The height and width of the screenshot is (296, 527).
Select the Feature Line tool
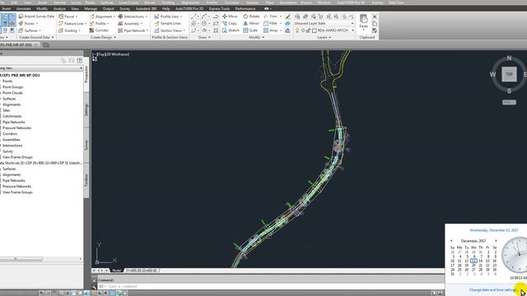pyautogui.click(x=72, y=24)
